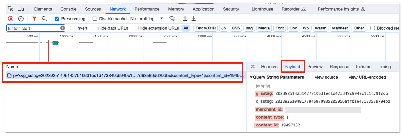Open the Headers tab of request
The image size is (403, 136).
(x=269, y=67)
